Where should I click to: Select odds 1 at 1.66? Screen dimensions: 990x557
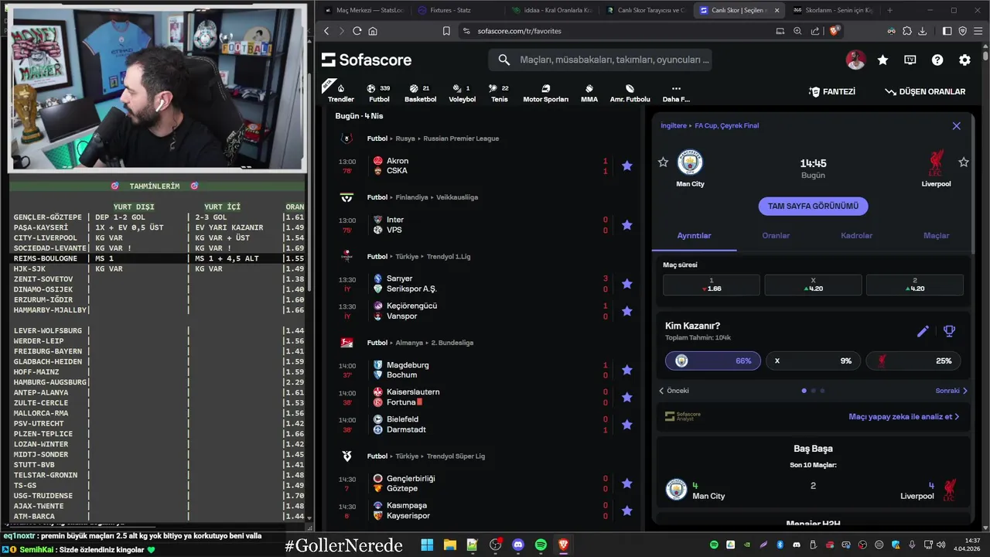[711, 285]
